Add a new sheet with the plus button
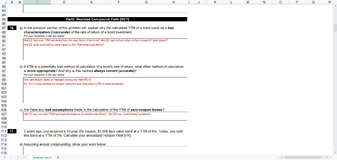The width and height of the screenshot is (337, 160). (x=58, y=157)
